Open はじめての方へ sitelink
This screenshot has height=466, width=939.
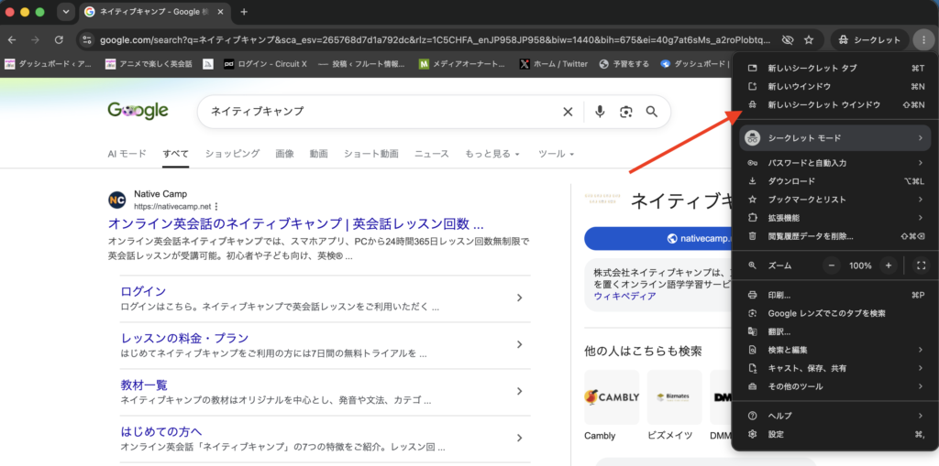point(161,431)
